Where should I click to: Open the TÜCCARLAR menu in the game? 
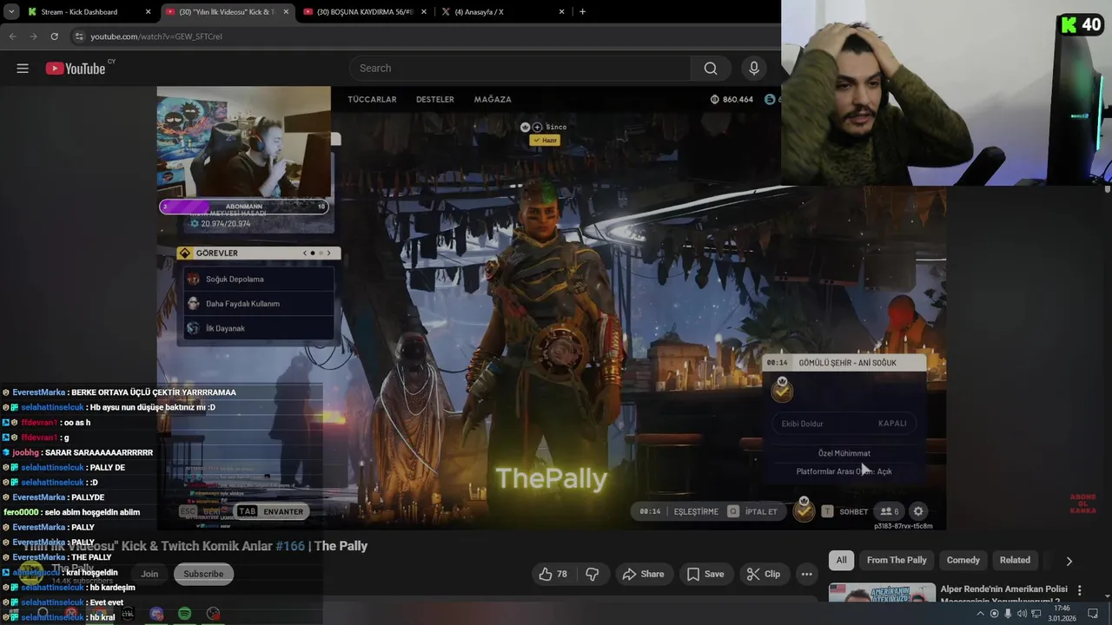tap(372, 99)
